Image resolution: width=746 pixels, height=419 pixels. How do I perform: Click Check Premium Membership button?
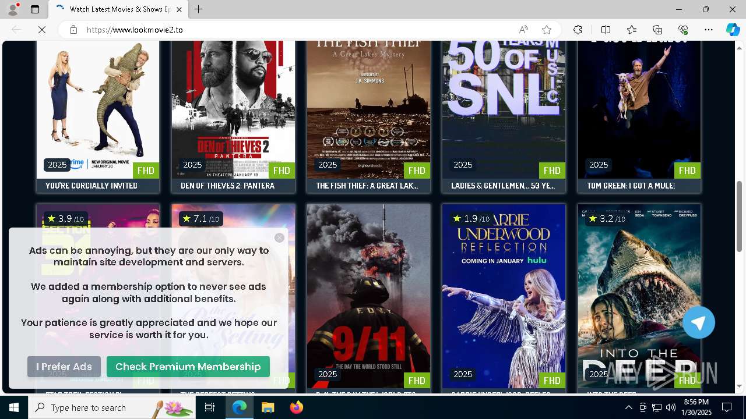click(188, 367)
